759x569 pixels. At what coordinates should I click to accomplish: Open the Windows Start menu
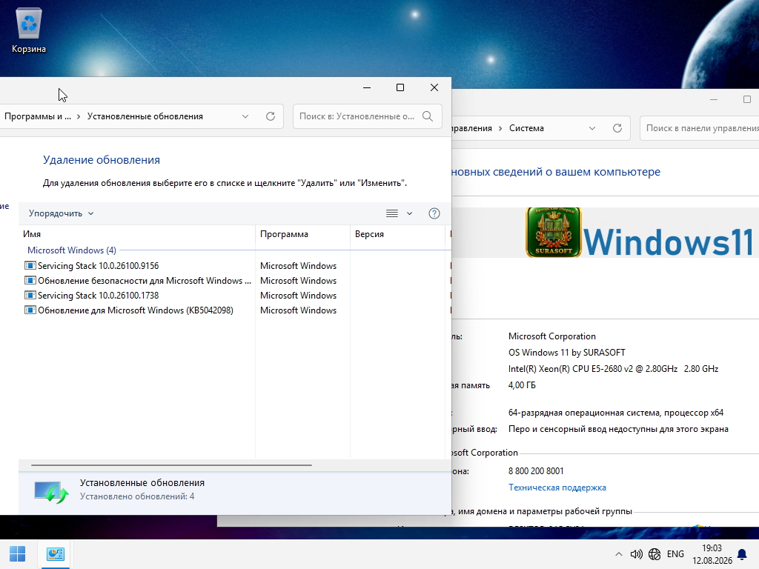click(18, 554)
